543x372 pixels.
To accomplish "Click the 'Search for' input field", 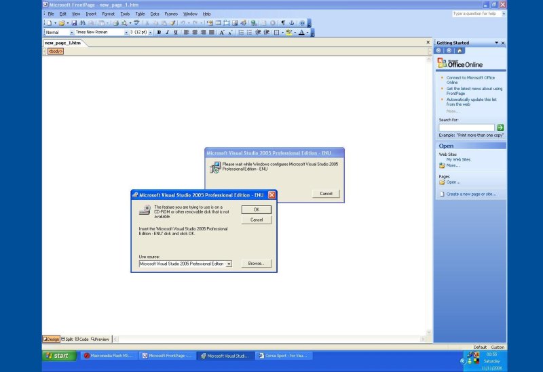I will [466, 127].
